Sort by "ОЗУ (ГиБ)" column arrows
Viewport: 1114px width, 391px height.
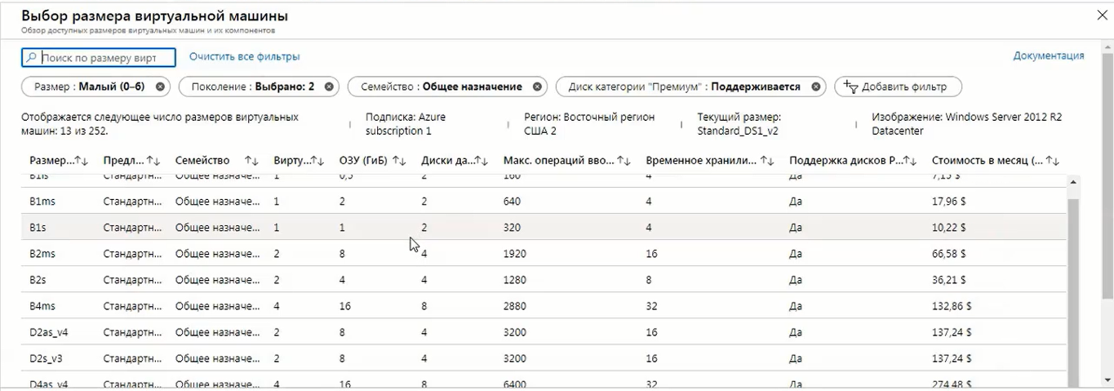coord(400,161)
